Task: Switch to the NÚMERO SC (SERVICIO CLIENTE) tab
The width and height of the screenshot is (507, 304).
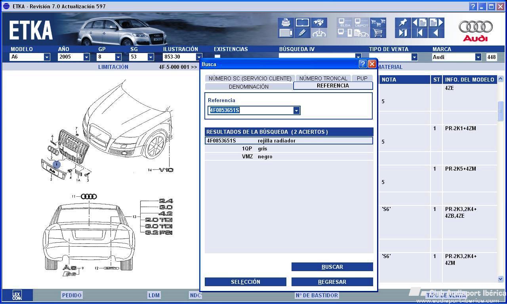Action: 250,78
